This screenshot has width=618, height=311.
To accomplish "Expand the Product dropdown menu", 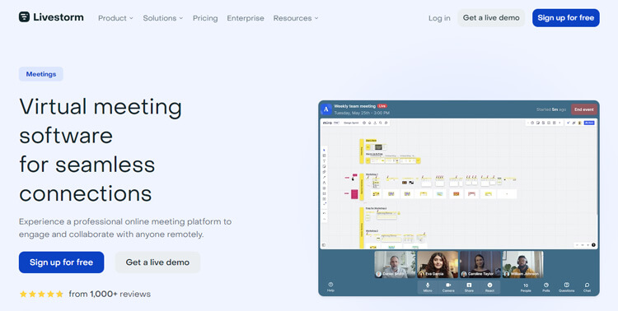I will coord(115,18).
